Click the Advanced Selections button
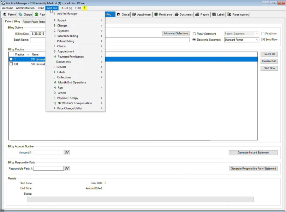286x212 pixels. [176, 34]
